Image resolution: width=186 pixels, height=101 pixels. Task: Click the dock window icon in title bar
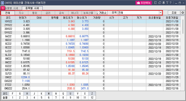[155, 3]
